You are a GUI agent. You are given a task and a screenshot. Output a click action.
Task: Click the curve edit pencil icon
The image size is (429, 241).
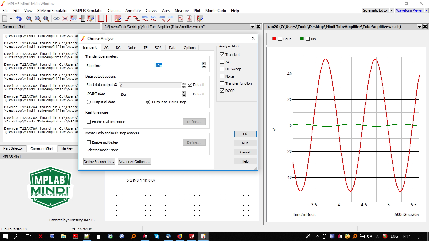pos(90,19)
